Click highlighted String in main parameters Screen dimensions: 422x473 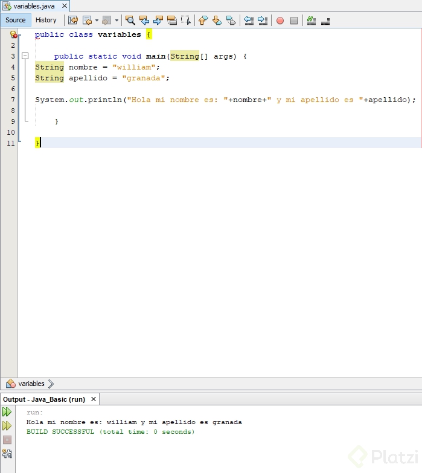185,56
